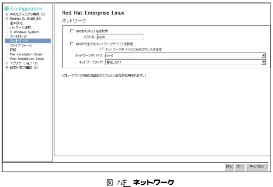Click アプリケーション (1) label
273x187 pixels.
point(24,63)
